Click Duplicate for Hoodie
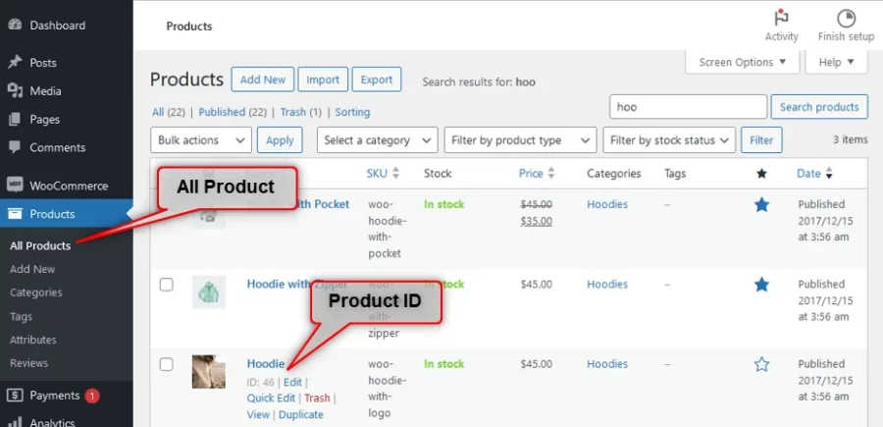This screenshot has height=427, width=883. [301, 414]
